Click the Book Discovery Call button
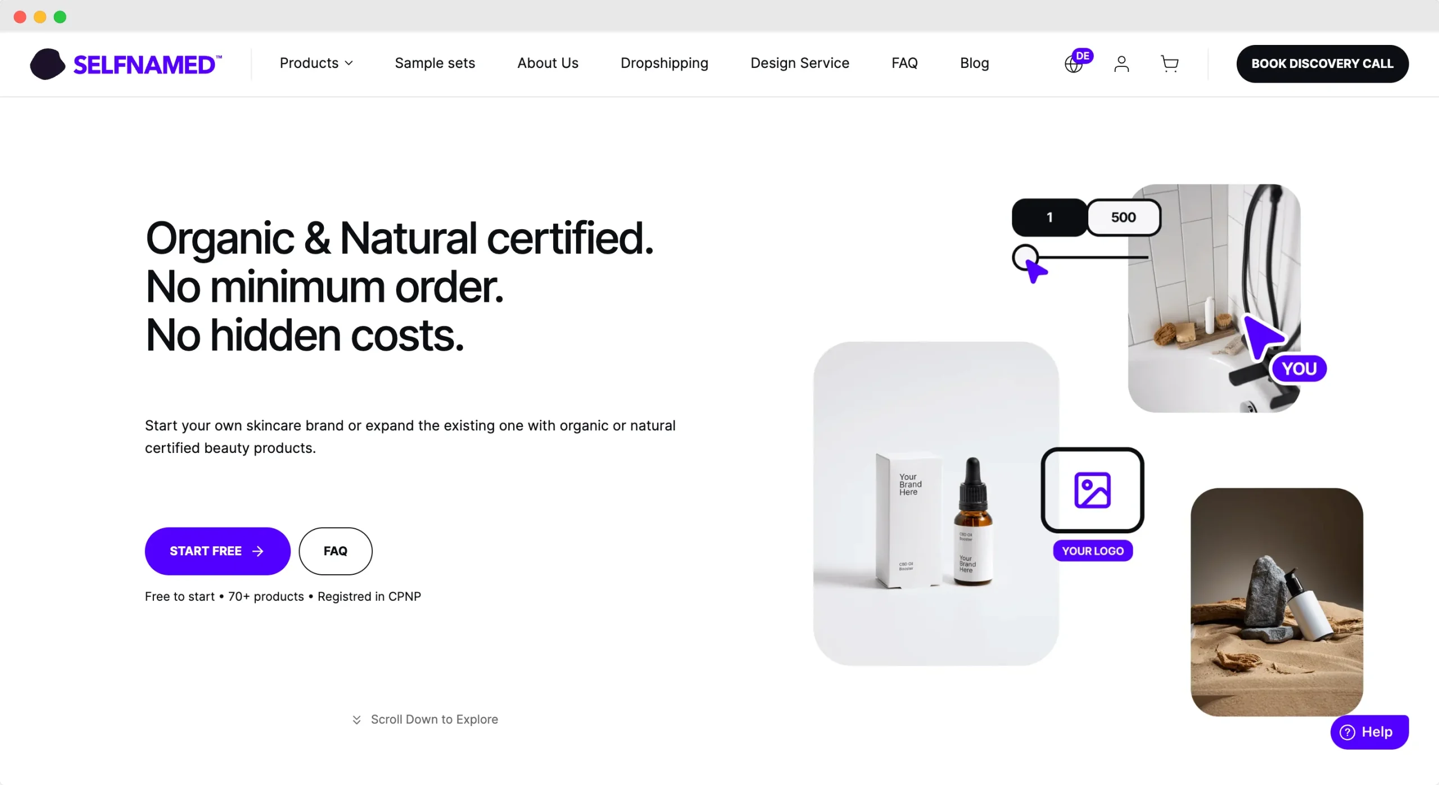The width and height of the screenshot is (1439, 785). (x=1322, y=63)
